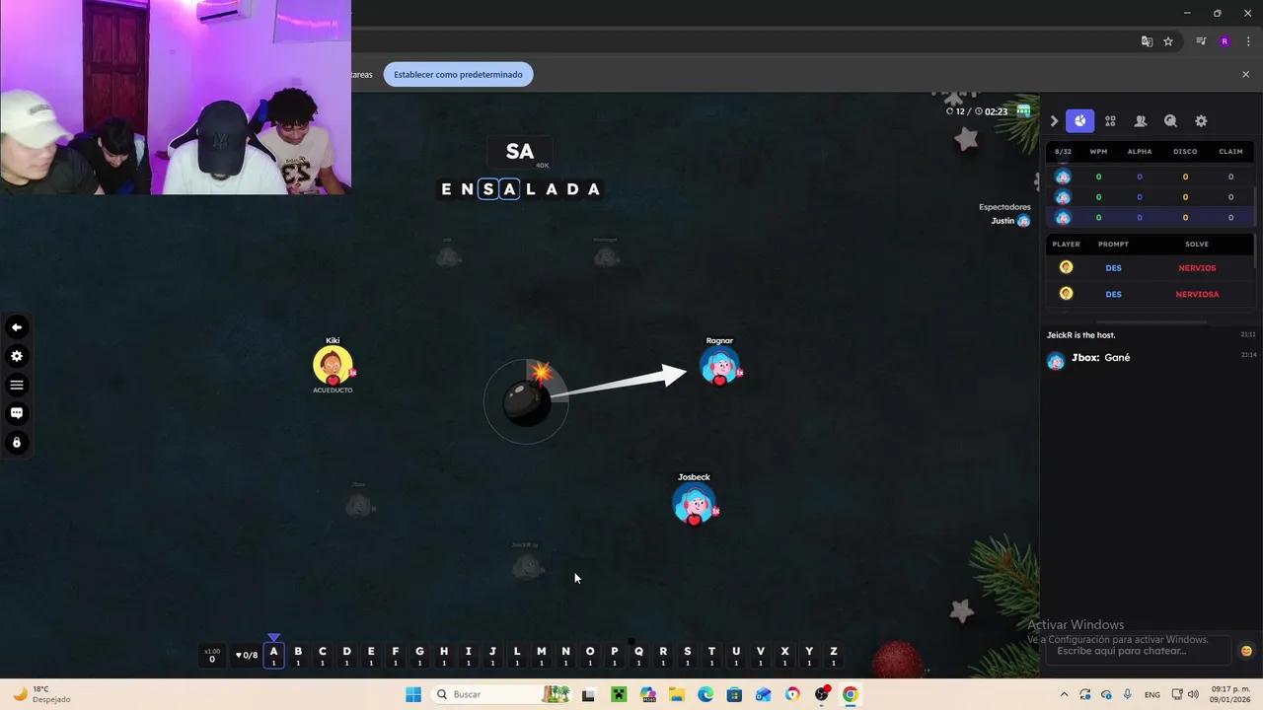
Task: Open game settings gear in left toolbar
Action: click(17, 356)
